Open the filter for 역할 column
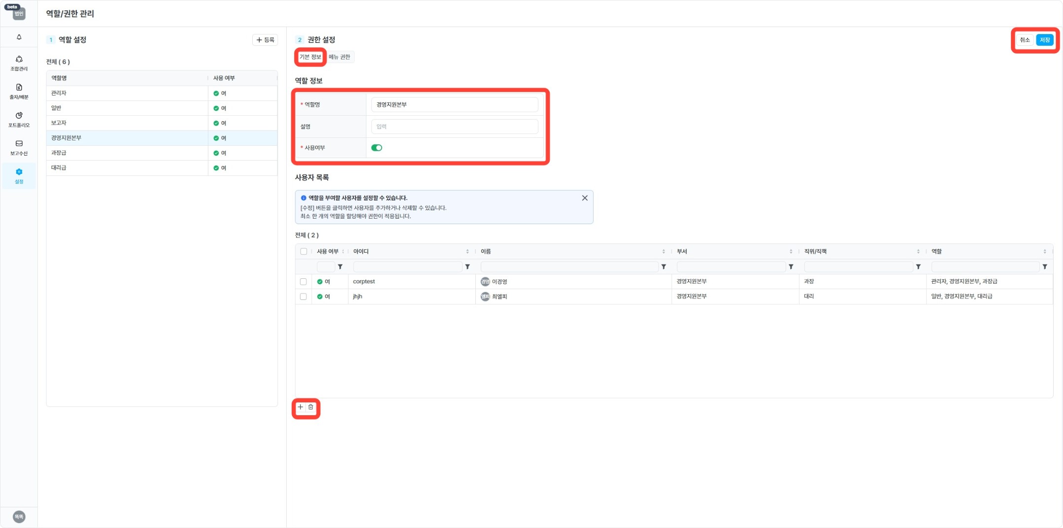 click(x=1045, y=267)
